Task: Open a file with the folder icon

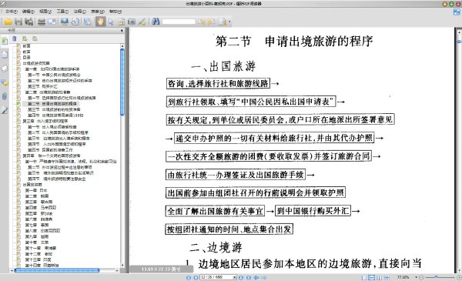Action: click(8, 22)
